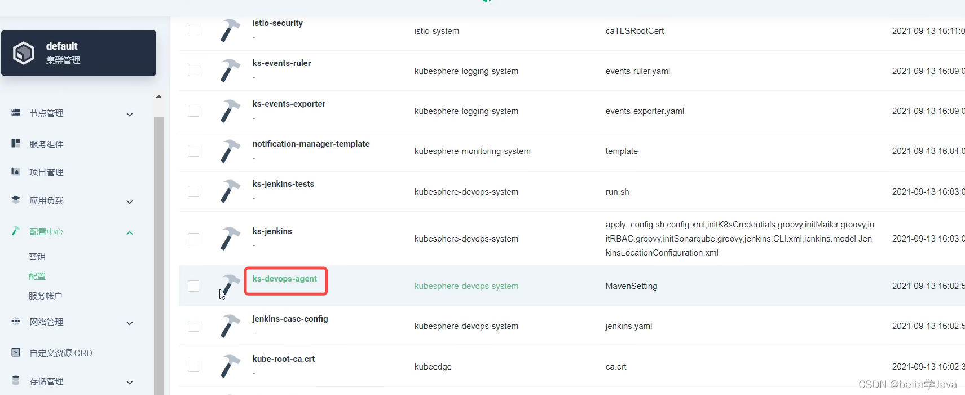Click the caTLSRootCert field cell

(634, 31)
